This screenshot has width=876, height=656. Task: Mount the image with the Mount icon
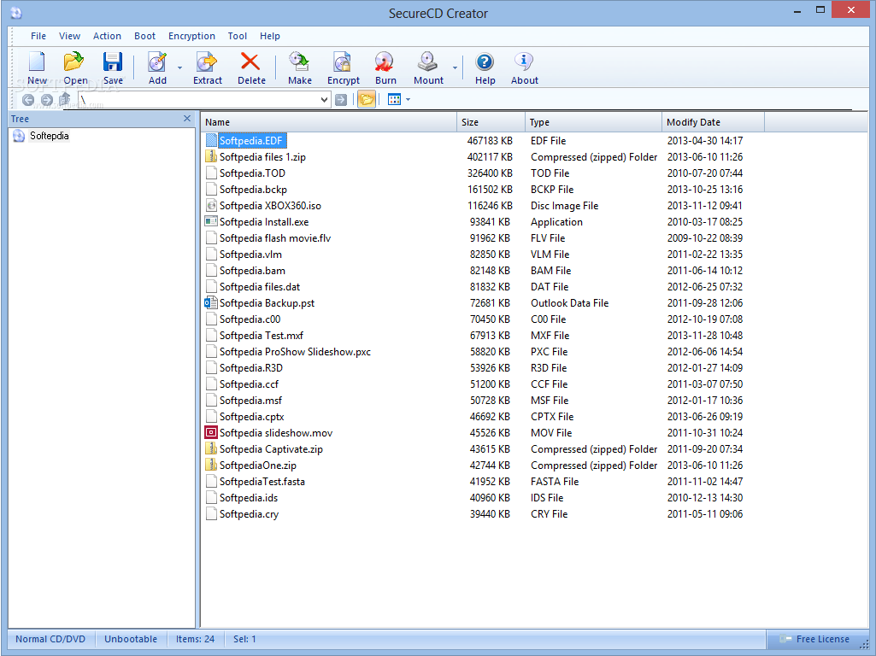428,67
